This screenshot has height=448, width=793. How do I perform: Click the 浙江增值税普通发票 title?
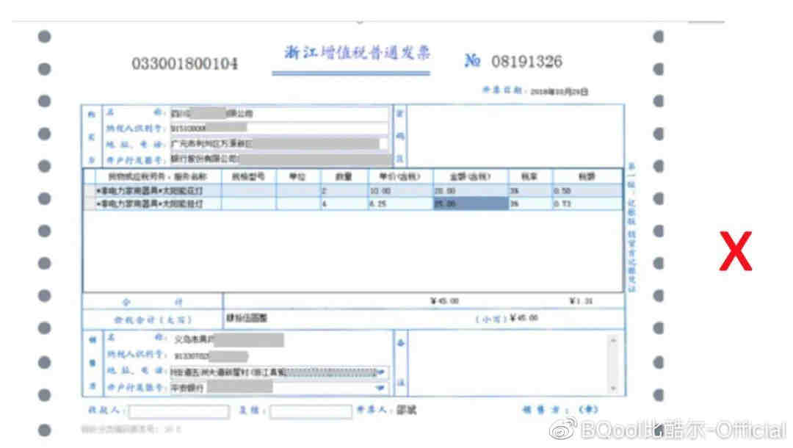[x=357, y=53]
